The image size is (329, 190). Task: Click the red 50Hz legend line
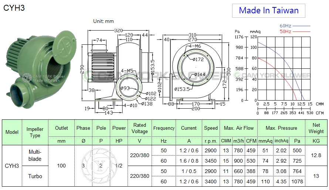click(x=301, y=32)
